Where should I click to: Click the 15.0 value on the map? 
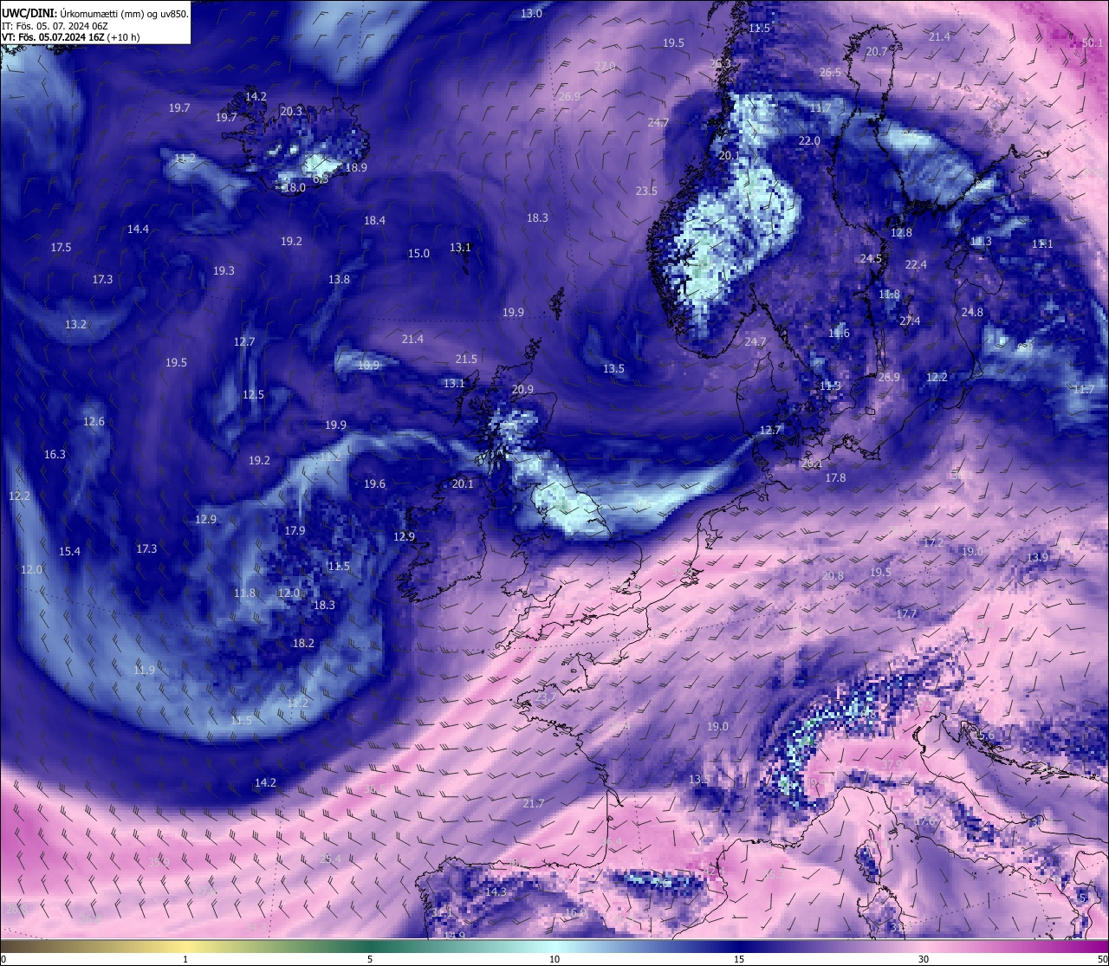click(418, 254)
